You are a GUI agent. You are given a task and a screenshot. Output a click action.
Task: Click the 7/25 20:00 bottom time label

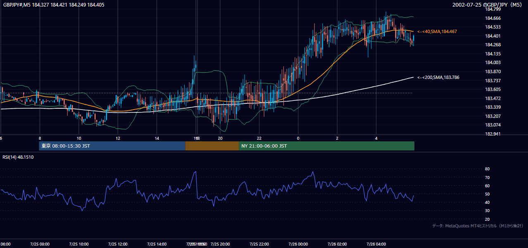tap(220, 244)
